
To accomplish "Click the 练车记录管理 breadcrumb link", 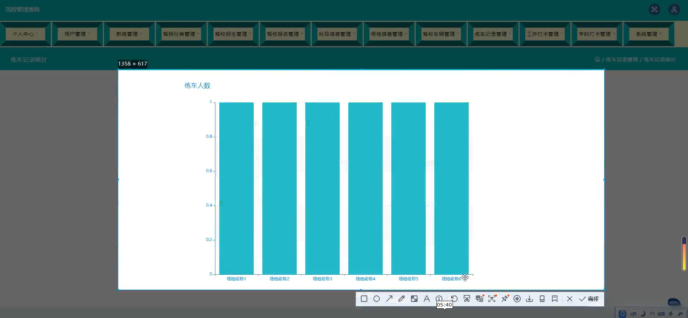I will point(622,59).
